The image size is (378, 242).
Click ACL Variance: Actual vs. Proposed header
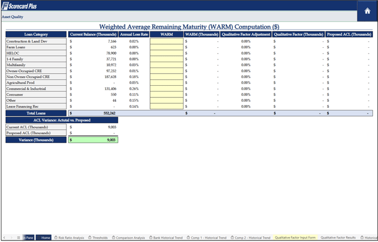pos(62,120)
